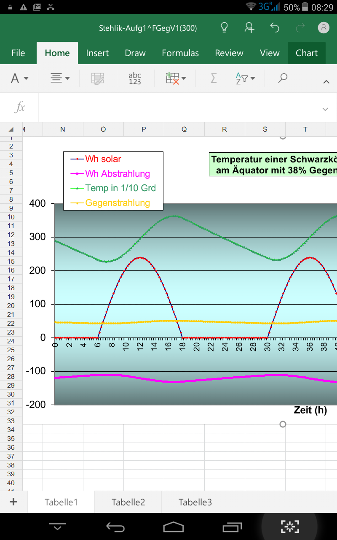The image size is (337, 540).
Task: Expand the formula bar
Action: (x=325, y=109)
